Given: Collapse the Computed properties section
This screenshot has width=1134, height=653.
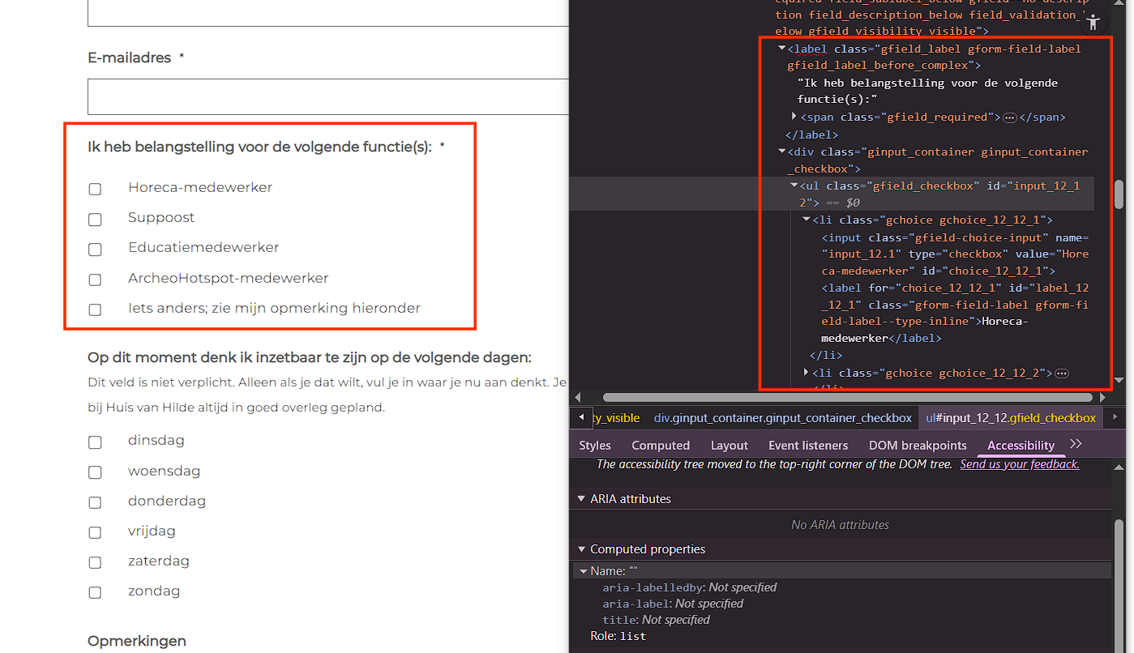Looking at the screenshot, I should click(581, 549).
